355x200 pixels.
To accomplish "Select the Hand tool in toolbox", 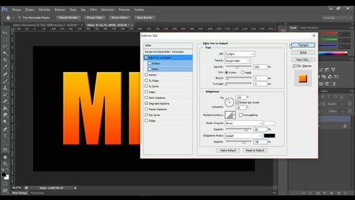I will (5, 157).
